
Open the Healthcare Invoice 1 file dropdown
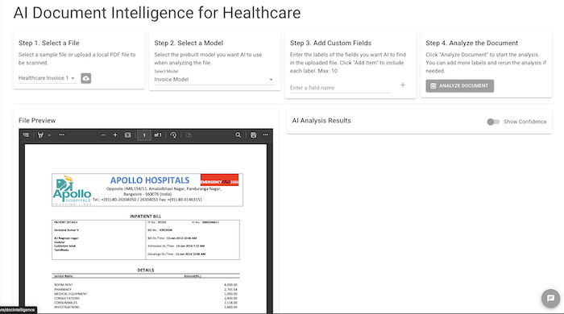pos(47,78)
